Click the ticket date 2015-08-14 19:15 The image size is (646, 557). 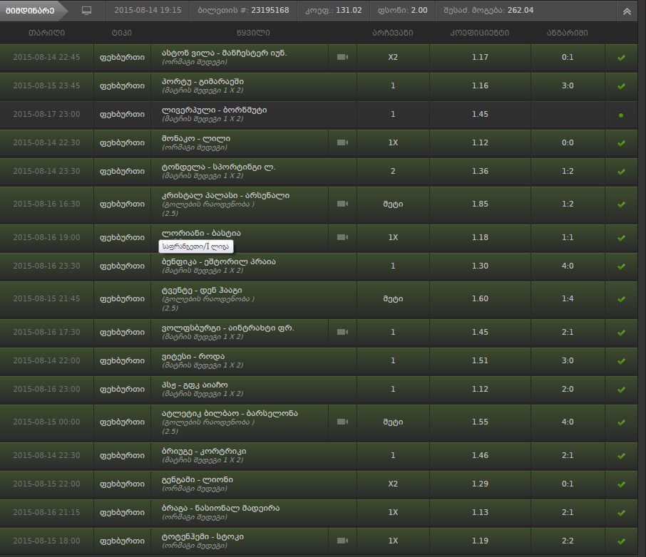coord(148,10)
